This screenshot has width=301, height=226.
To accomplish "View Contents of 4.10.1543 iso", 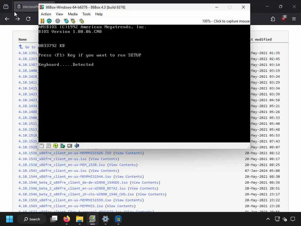I will tap(104, 171).
